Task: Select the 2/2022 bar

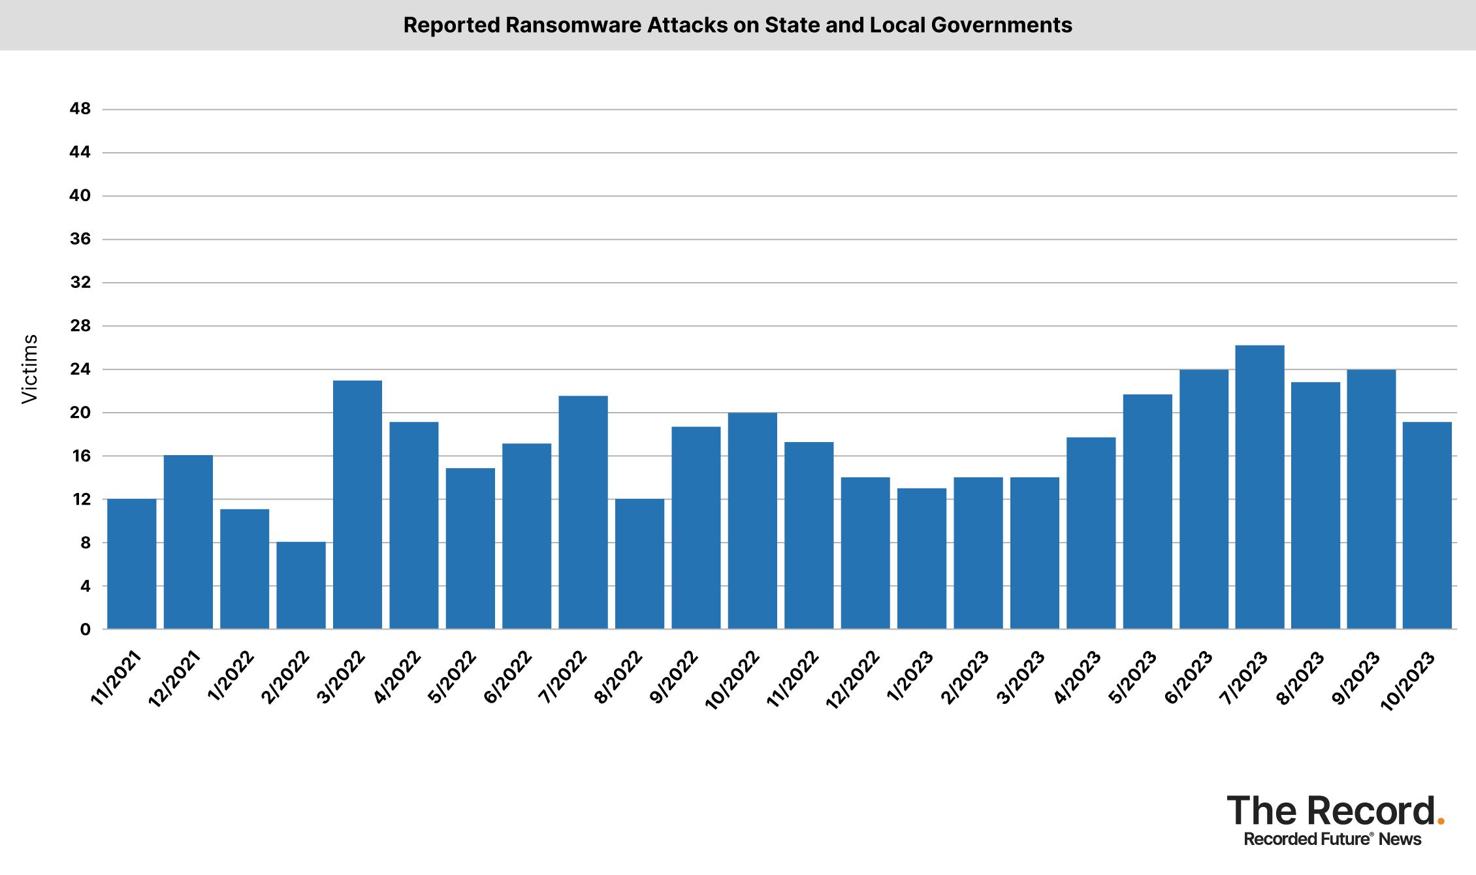Action: coord(301,586)
